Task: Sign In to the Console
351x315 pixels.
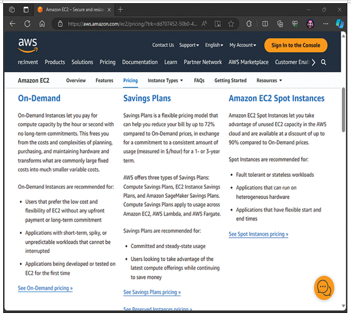Action: point(295,45)
